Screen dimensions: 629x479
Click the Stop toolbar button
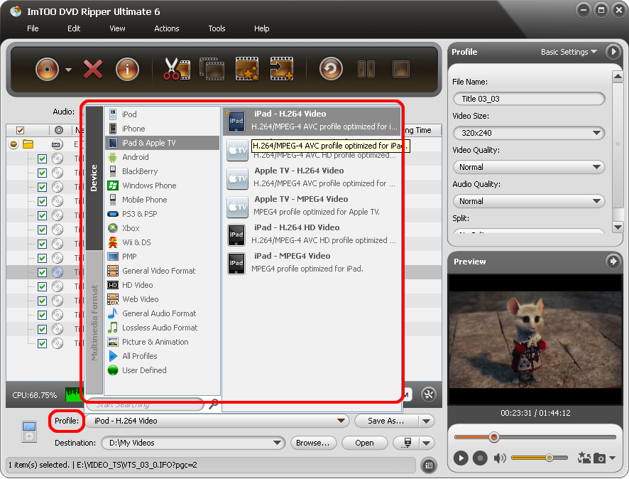point(401,69)
